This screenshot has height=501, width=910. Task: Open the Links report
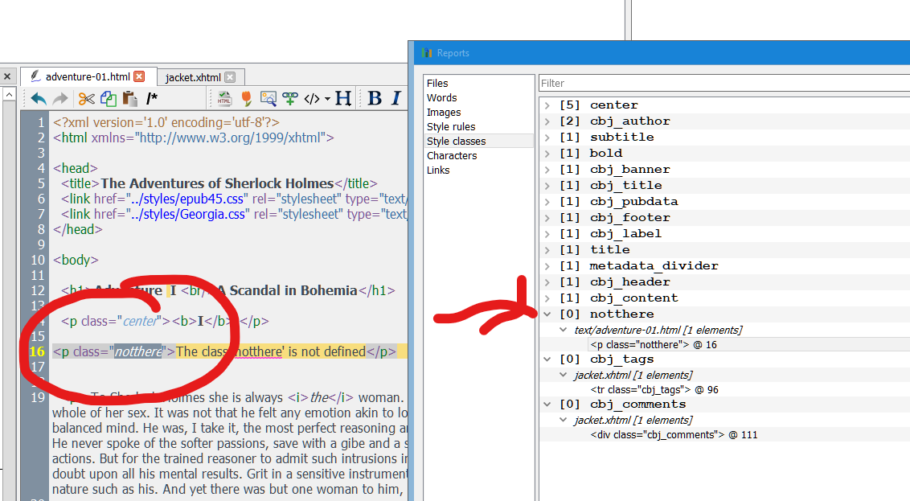tap(438, 170)
